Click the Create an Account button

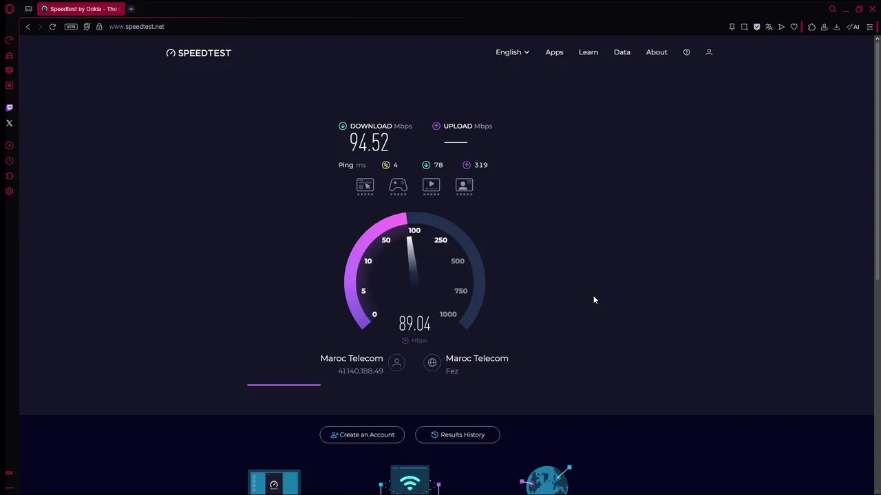[x=362, y=434]
